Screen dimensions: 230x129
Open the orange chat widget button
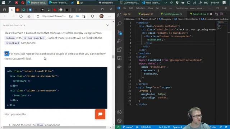point(100,114)
